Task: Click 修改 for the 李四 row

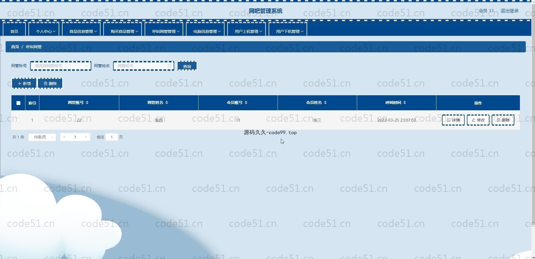Action: pyautogui.click(x=478, y=120)
